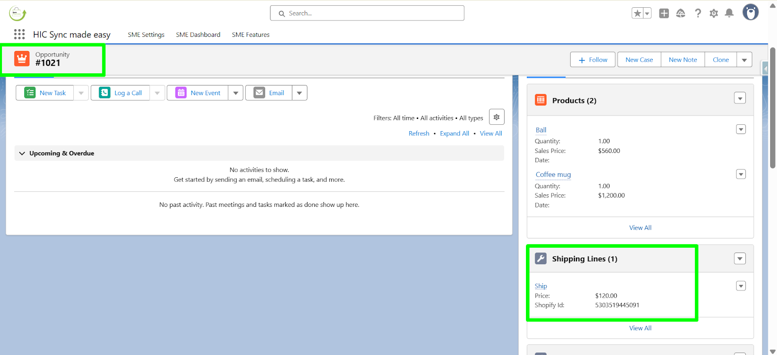
Task: Open the SME Dashboard tab
Action: coord(198,34)
